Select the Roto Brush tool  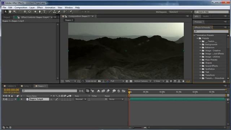click(x=65, y=12)
